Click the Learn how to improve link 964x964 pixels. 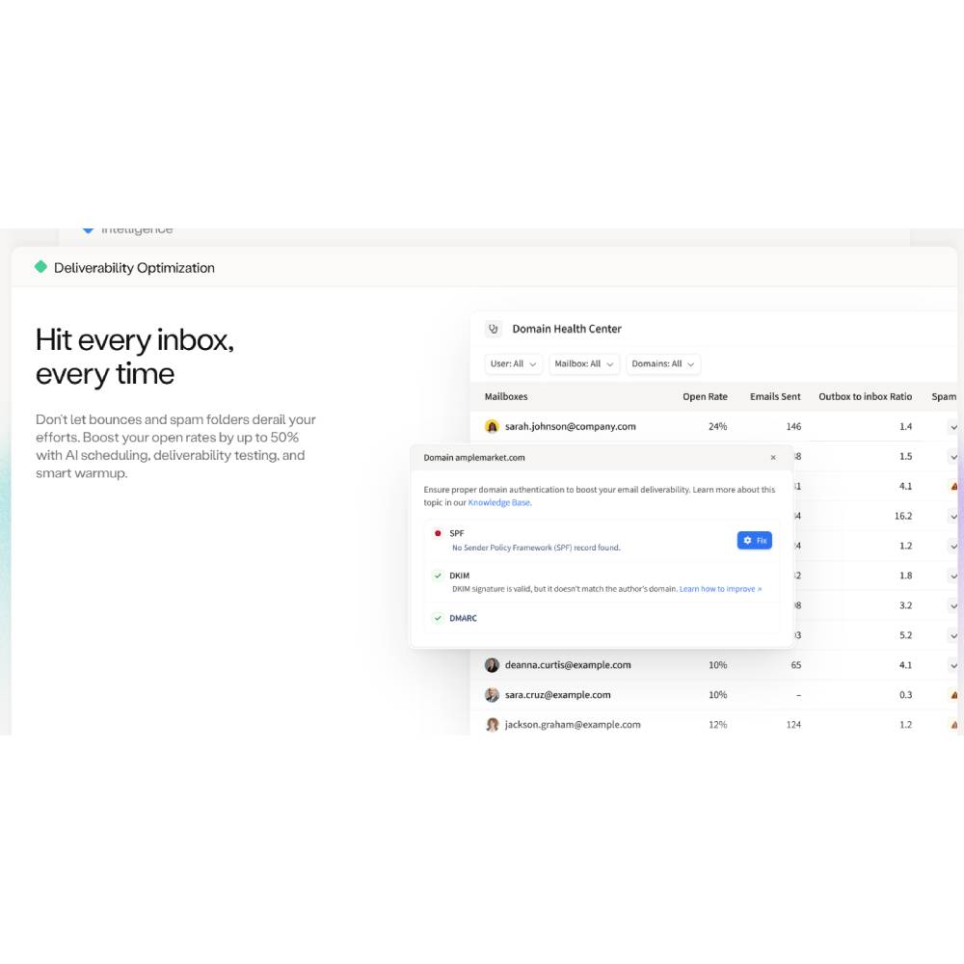point(720,588)
